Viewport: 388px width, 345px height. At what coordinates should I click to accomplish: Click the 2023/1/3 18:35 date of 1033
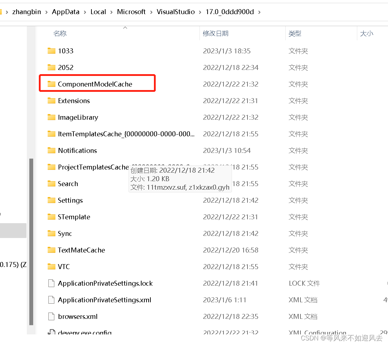pos(227,51)
